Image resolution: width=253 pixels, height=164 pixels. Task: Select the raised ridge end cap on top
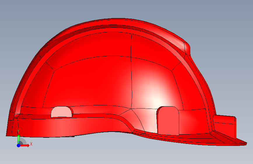(x=187, y=48)
